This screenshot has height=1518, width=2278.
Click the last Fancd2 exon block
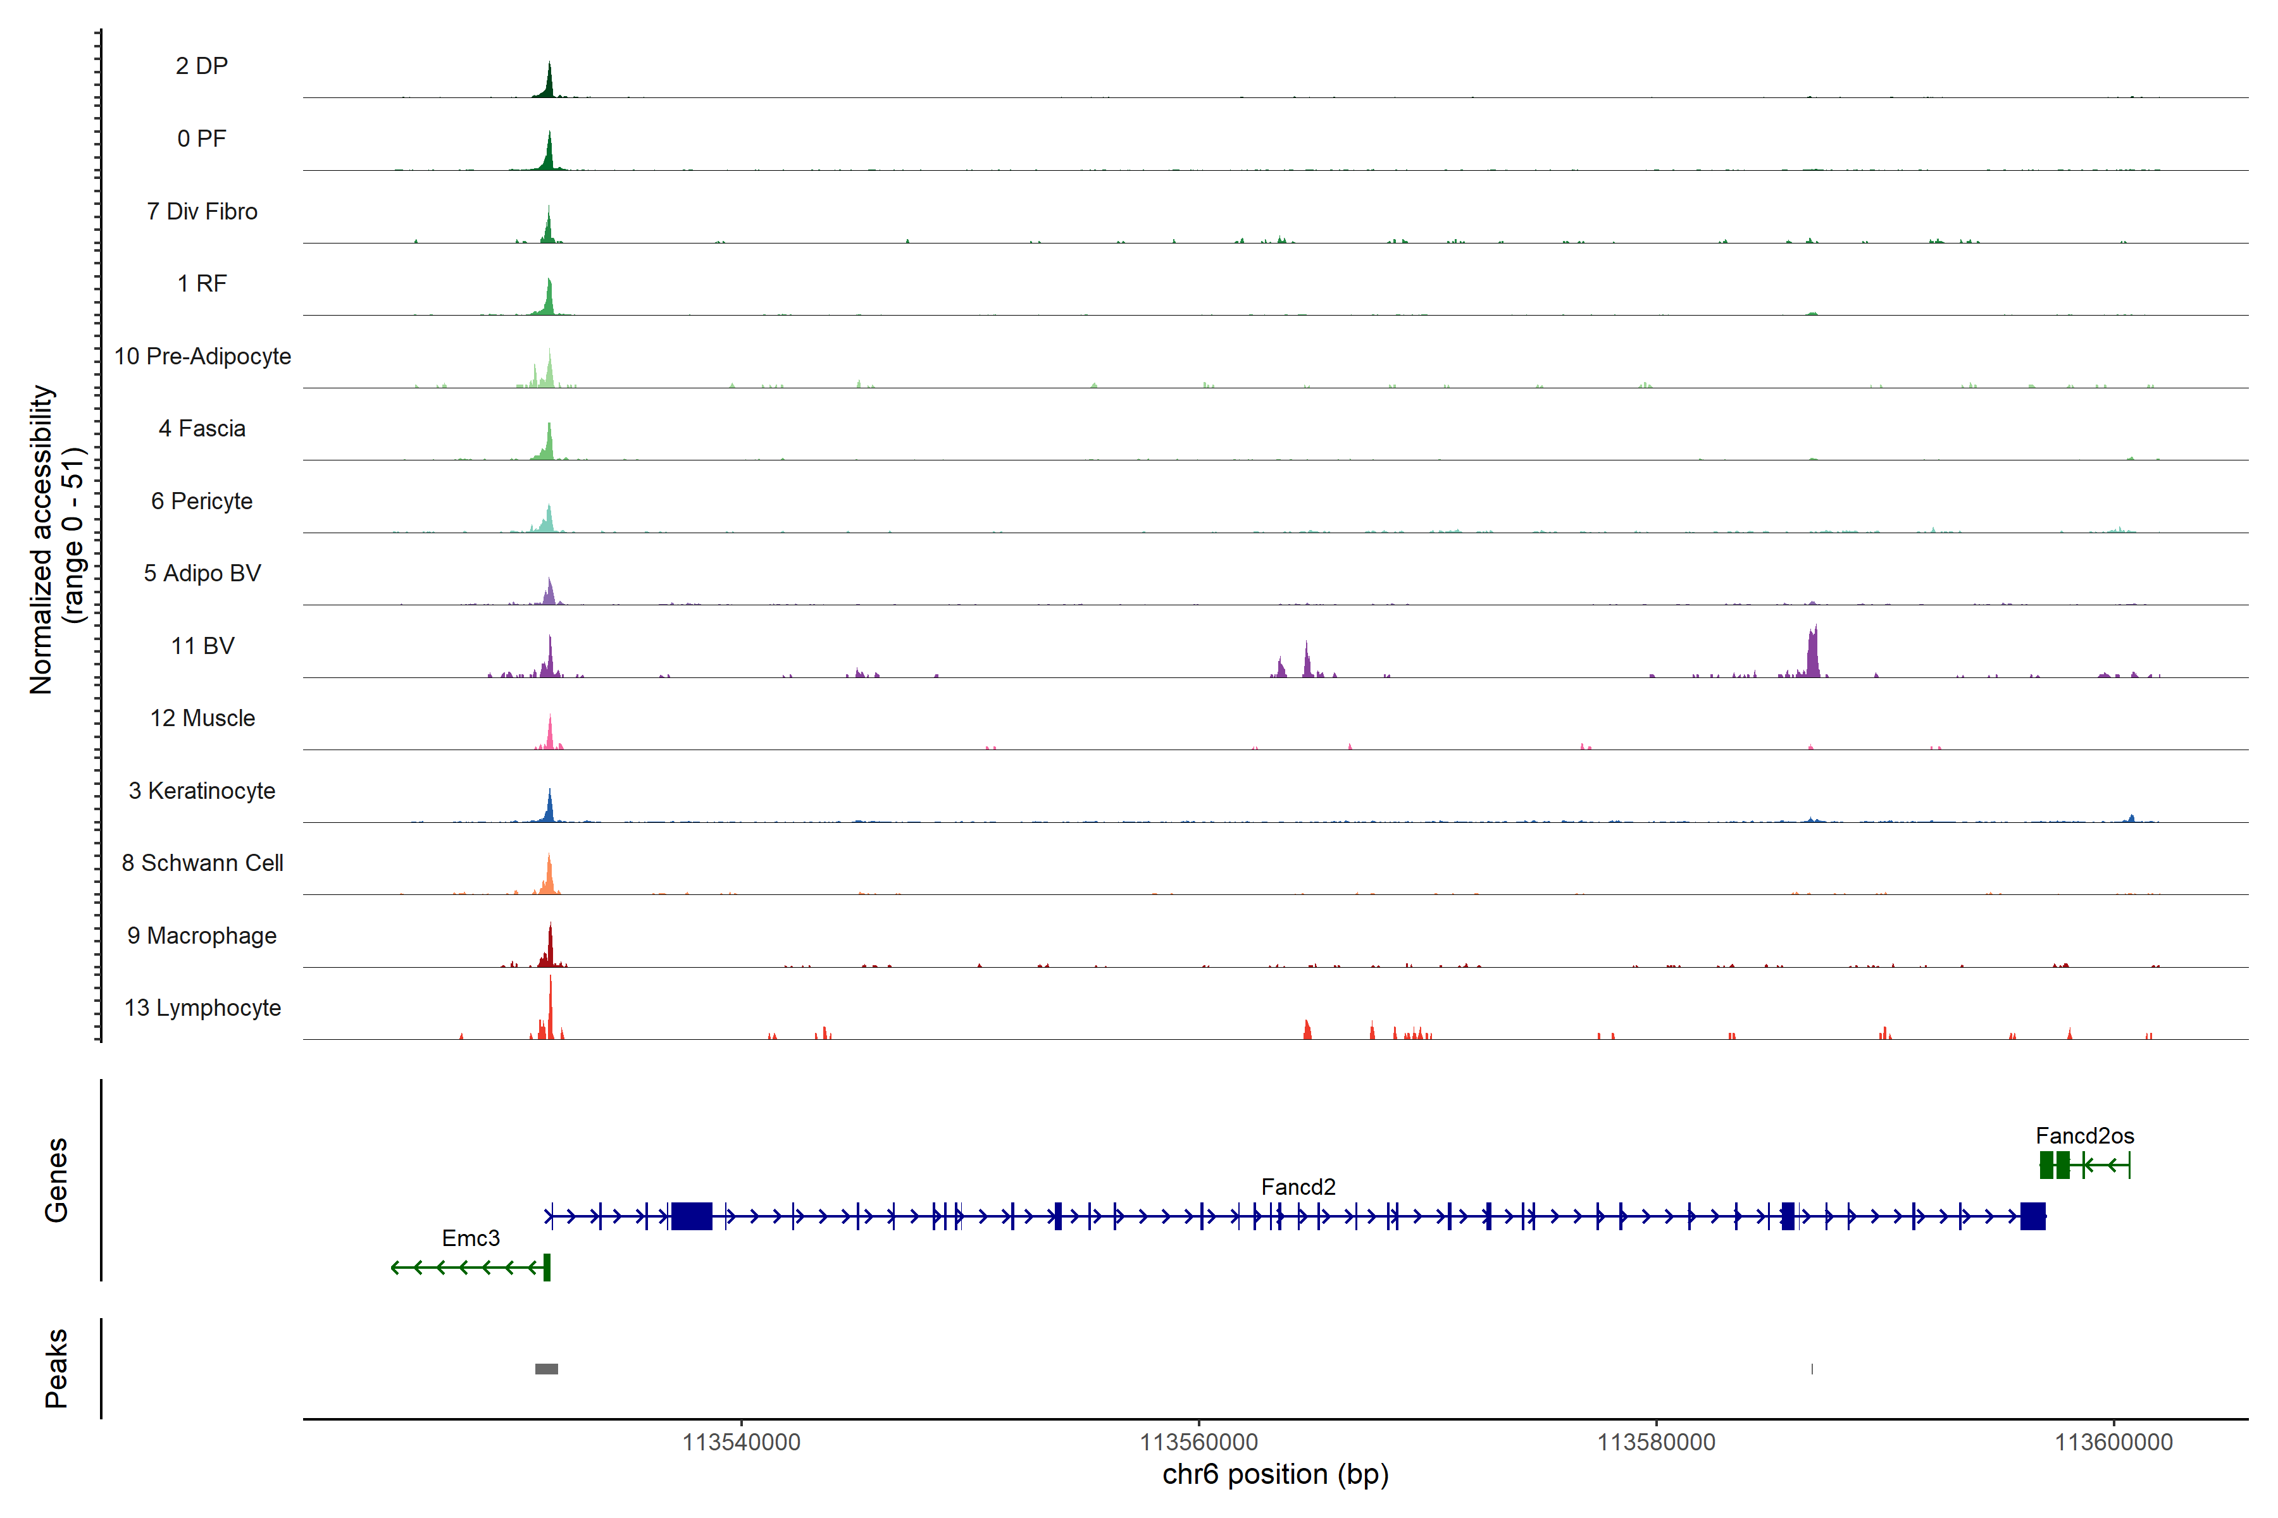pos(2033,1216)
